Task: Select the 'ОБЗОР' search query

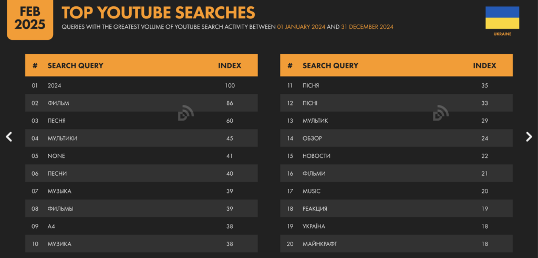Action: [x=312, y=138]
